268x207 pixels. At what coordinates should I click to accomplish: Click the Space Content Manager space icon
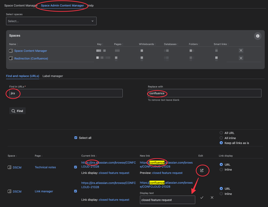(11, 51)
